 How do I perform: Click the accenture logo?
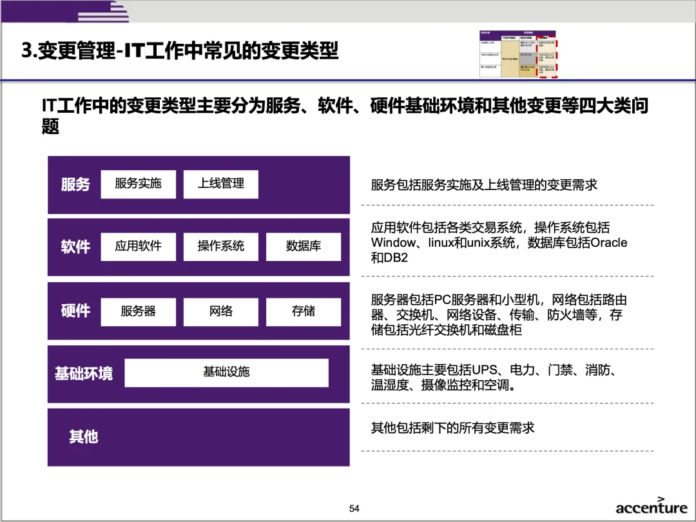tap(651, 506)
